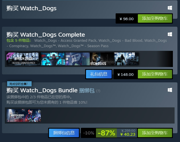Open the Conspiracy masked-face thumbnail

pyautogui.click(x=77, y=59)
